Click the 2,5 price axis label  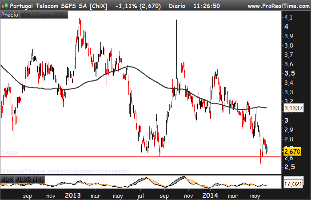click(x=290, y=167)
